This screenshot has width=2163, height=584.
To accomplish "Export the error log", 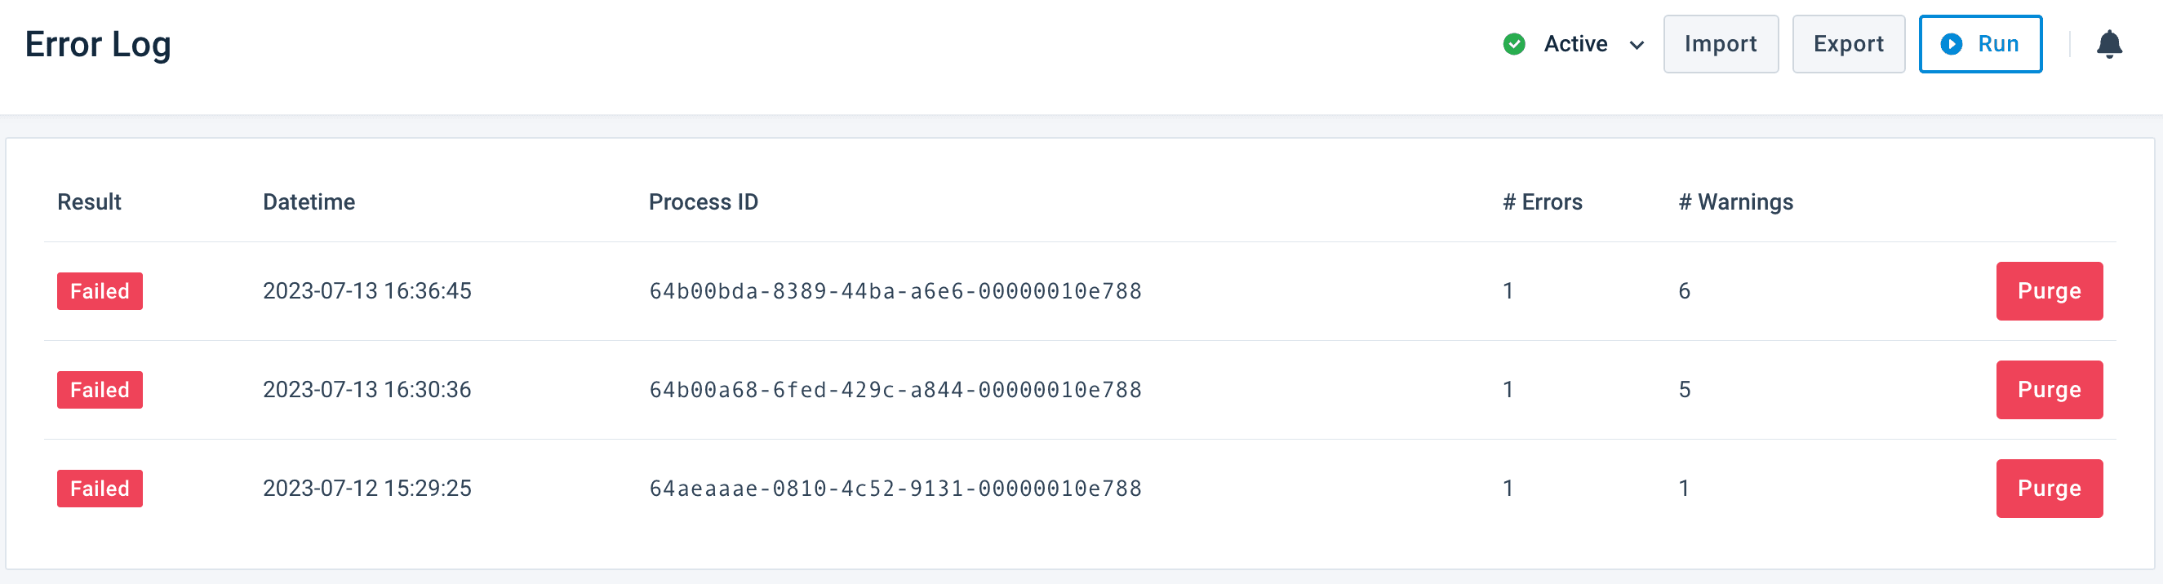I will pyautogui.click(x=1848, y=43).
